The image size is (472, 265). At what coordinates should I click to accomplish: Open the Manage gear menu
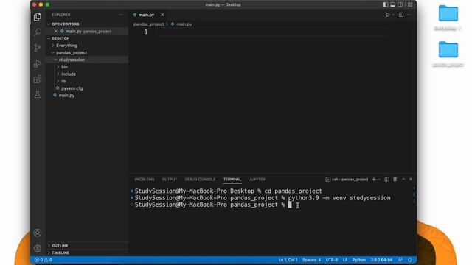coord(38,249)
